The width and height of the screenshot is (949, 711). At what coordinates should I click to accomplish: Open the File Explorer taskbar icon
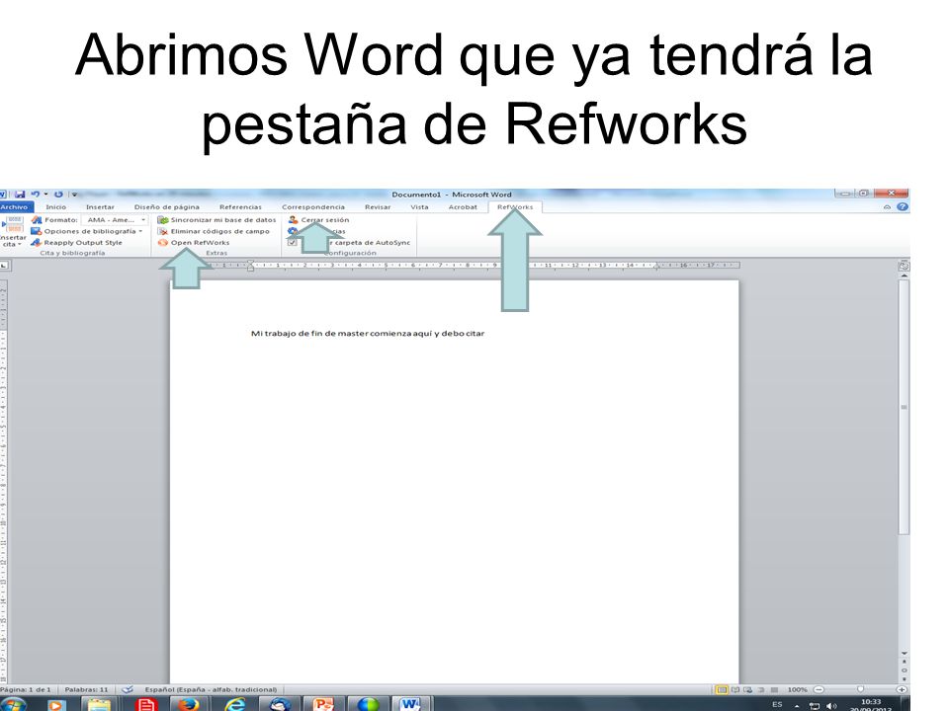tap(99, 705)
